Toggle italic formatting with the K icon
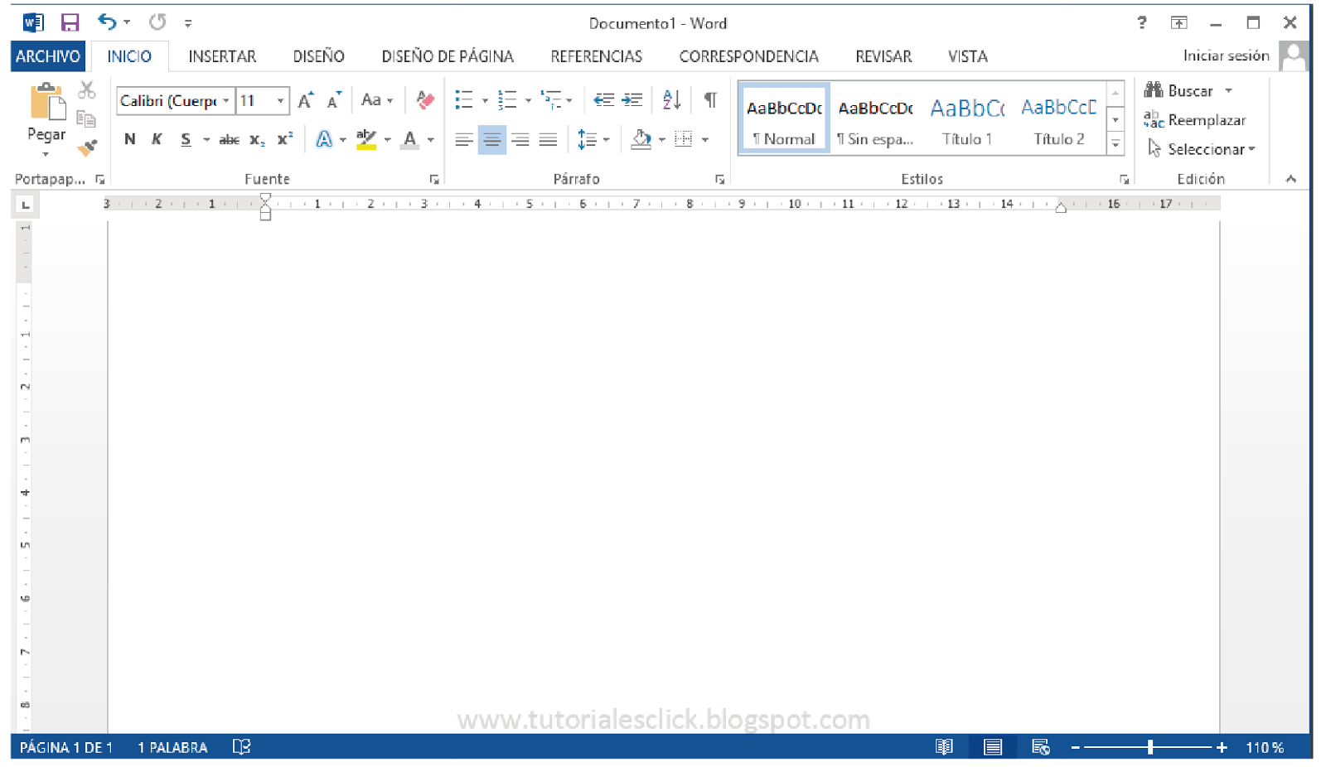Image resolution: width=1326 pixels, height=767 pixels. click(157, 139)
